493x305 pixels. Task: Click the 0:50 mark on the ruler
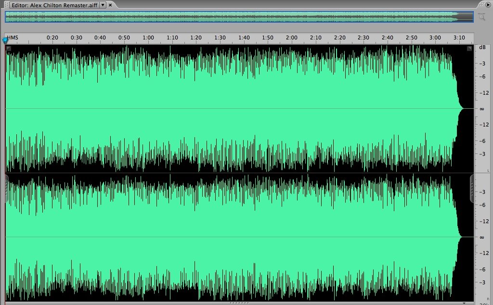point(124,38)
